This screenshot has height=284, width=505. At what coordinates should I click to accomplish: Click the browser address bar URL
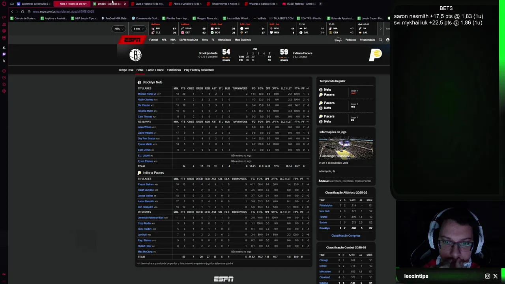(x=63, y=11)
